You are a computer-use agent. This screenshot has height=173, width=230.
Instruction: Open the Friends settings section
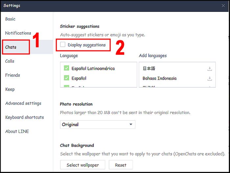[12, 75]
